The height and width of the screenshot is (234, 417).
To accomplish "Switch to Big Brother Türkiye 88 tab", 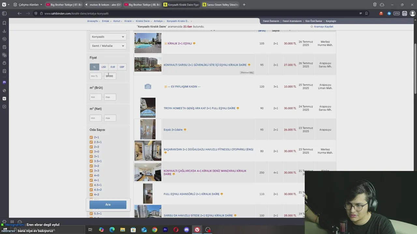I will 142,5.
